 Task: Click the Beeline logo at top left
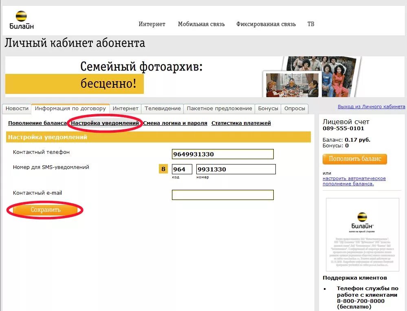21,20
